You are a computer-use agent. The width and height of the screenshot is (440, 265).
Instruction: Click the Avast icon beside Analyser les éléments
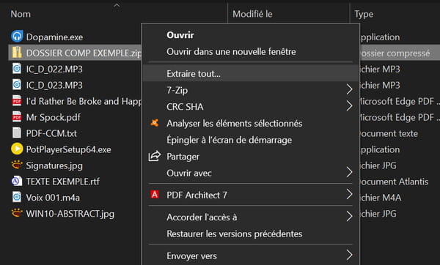(x=154, y=123)
